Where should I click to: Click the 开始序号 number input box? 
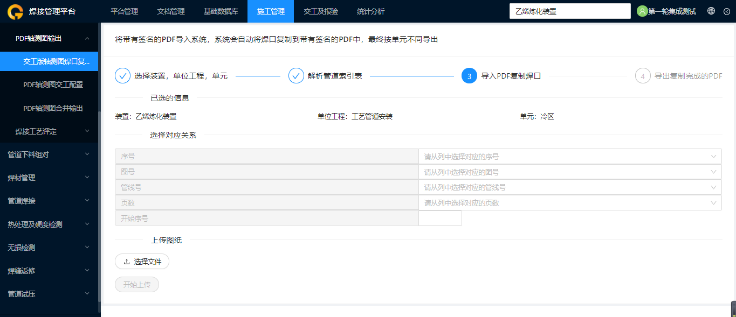(441, 218)
